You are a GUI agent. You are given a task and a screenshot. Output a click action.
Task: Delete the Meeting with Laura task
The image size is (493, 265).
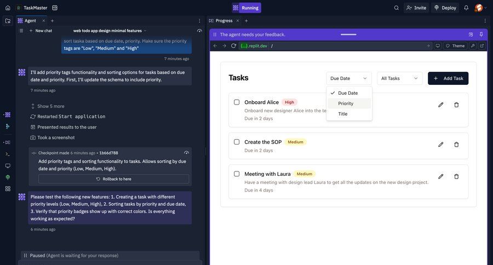point(456,176)
